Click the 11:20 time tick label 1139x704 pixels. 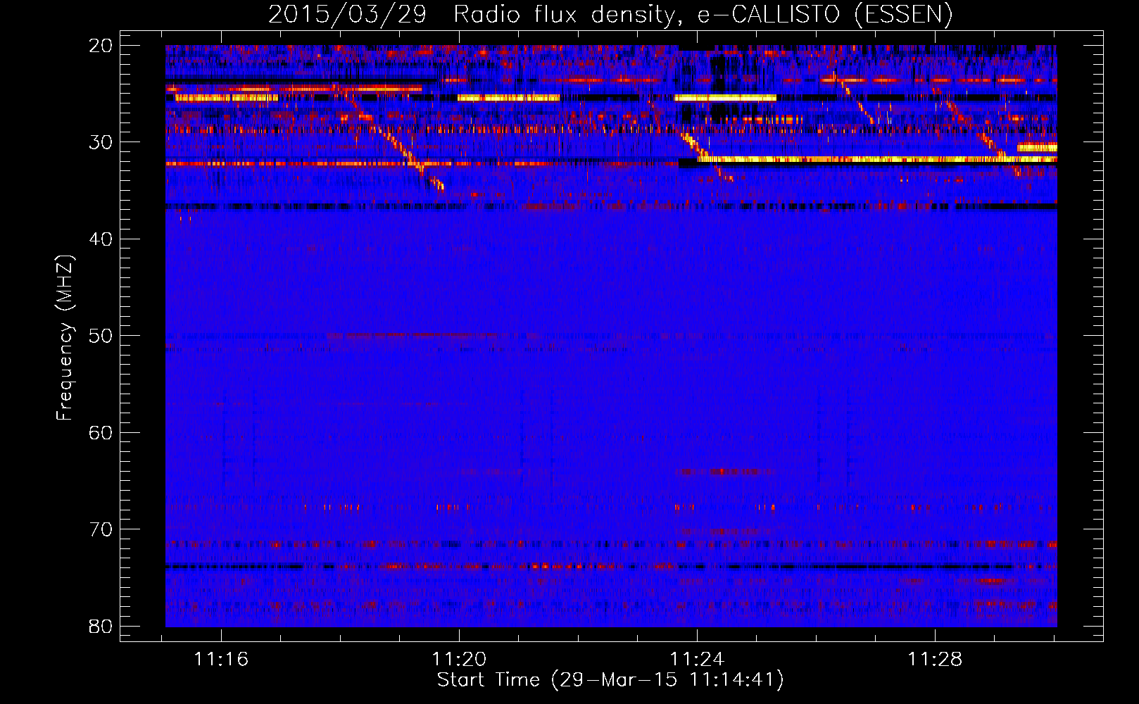pyautogui.click(x=460, y=660)
